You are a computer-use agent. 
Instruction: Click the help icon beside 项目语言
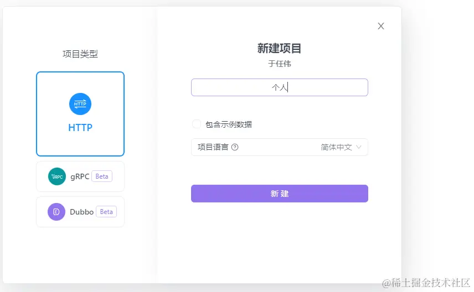click(x=235, y=147)
